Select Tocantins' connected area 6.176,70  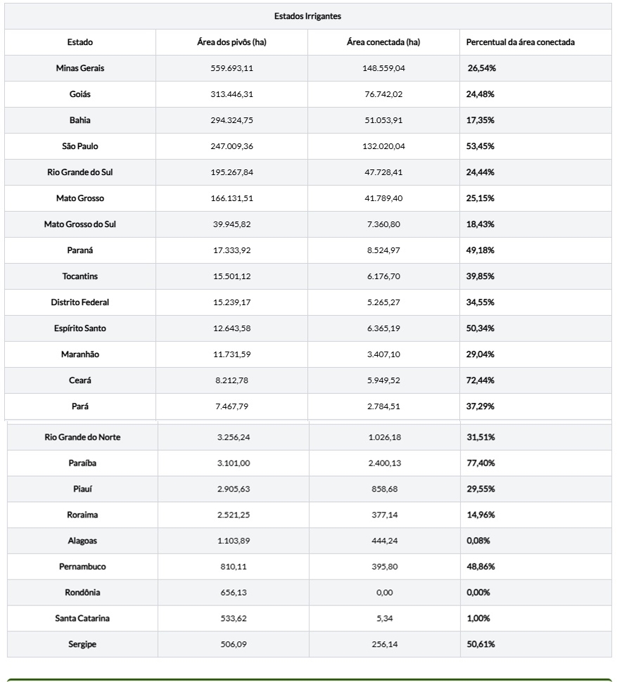click(384, 276)
